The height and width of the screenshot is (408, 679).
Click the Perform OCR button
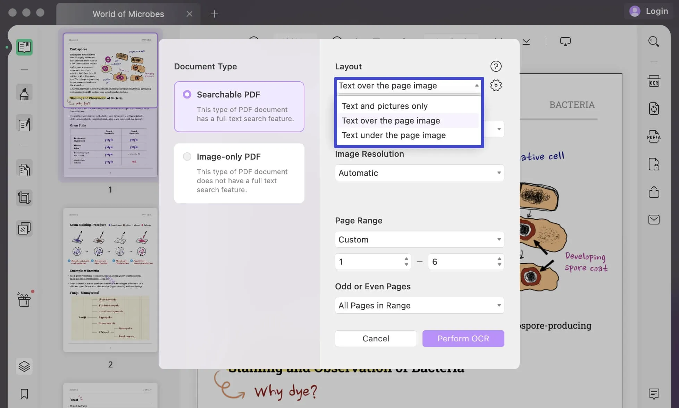click(x=463, y=338)
